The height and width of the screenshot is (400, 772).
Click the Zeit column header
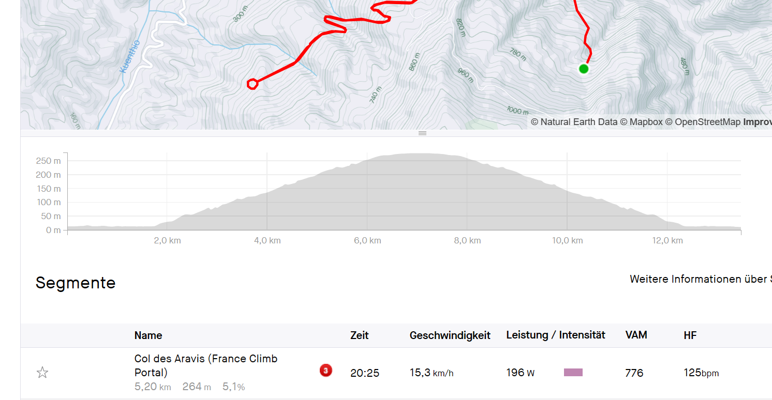click(359, 335)
